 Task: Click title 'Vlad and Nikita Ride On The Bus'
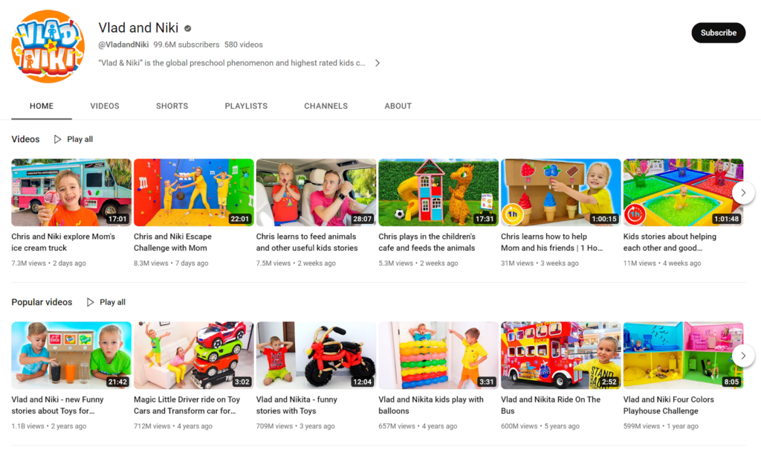click(x=551, y=405)
